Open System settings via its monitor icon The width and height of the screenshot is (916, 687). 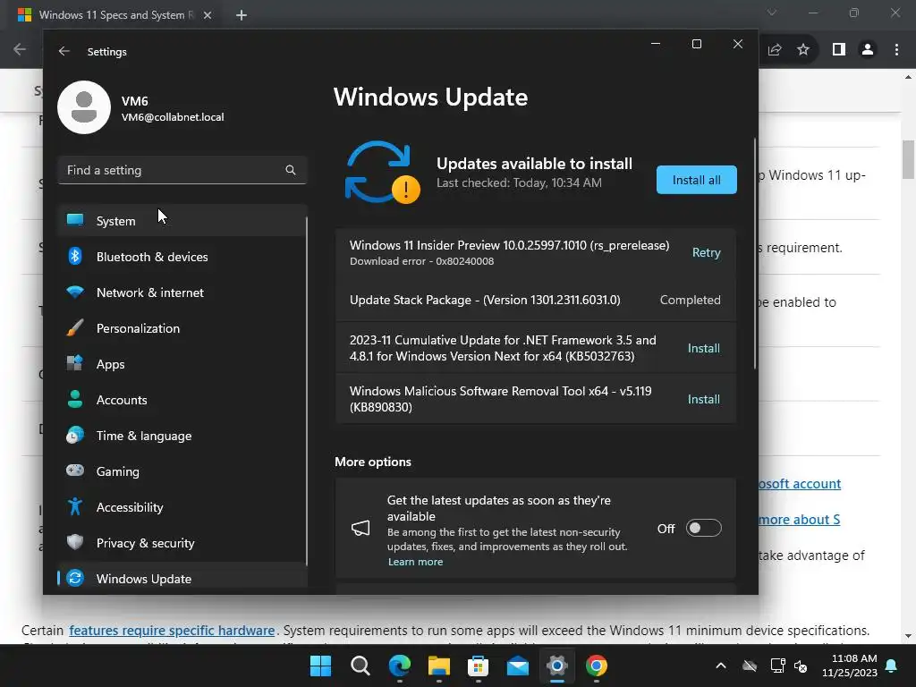(x=75, y=220)
